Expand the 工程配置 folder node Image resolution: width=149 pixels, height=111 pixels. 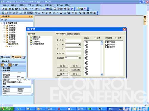tap(4, 30)
